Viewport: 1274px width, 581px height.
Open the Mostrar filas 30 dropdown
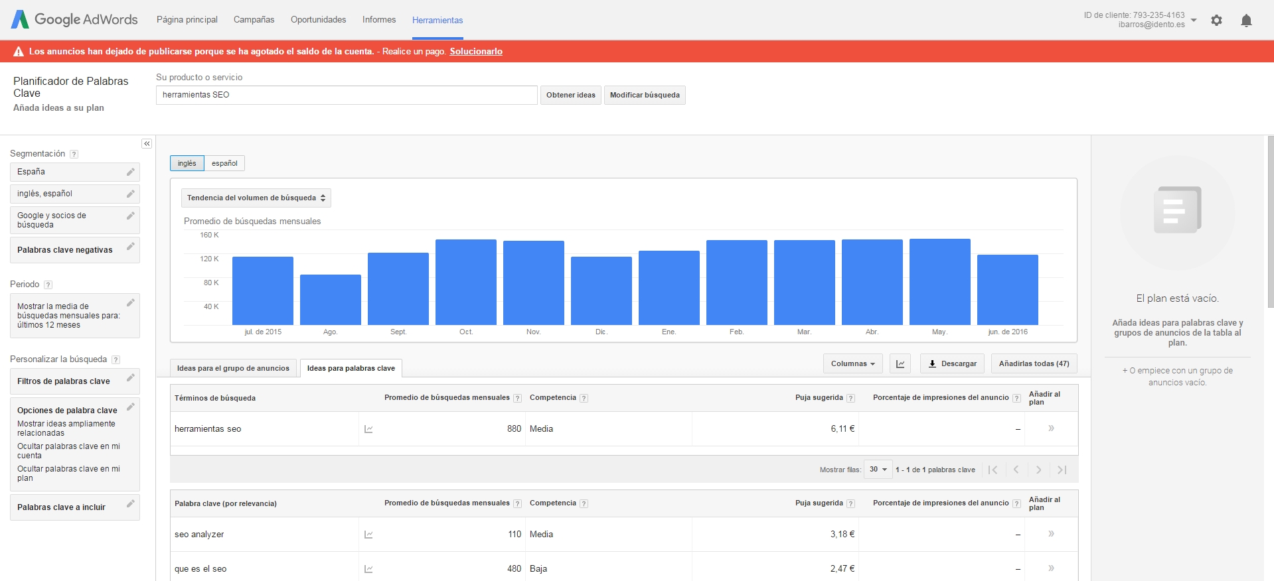click(878, 470)
